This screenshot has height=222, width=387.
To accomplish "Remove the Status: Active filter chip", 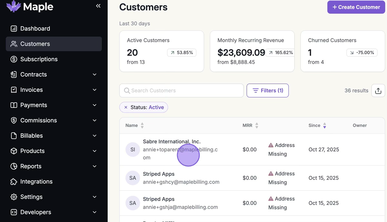I will [x=126, y=107].
